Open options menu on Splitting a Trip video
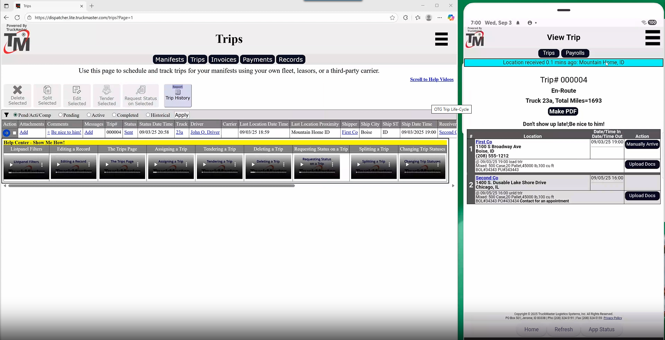This screenshot has height=340, width=665. [390, 165]
